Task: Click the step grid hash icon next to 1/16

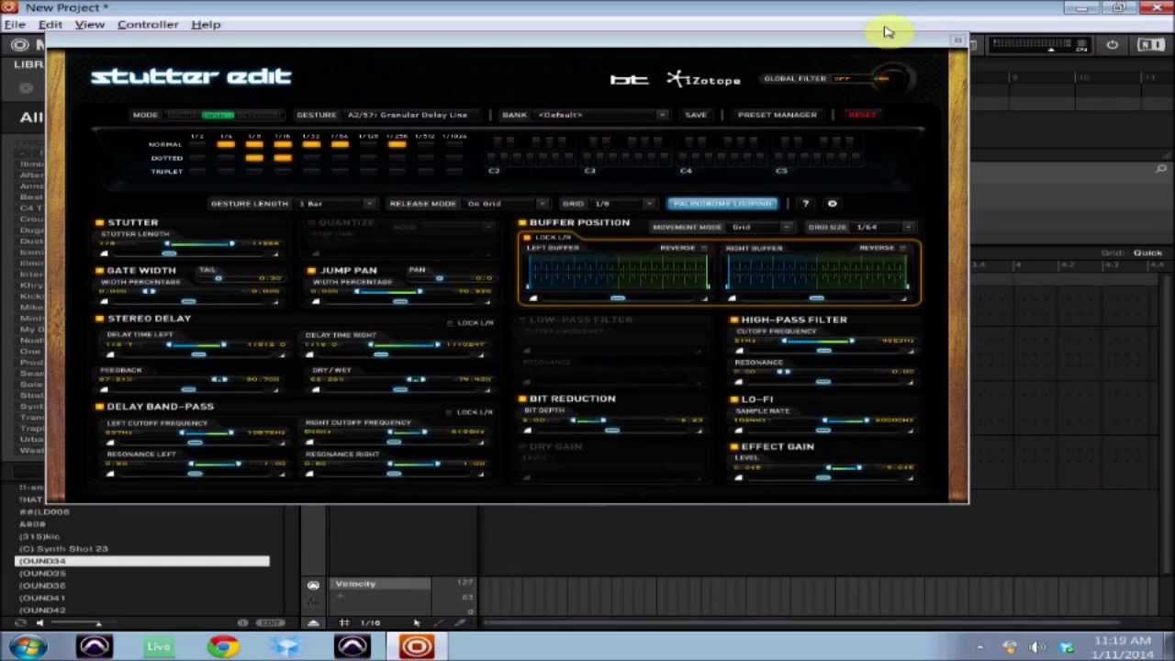Action: (x=344, y=623)
